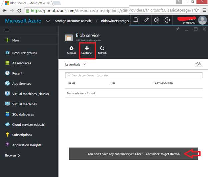Click the New plus button
This screenshot has height=177, width=208.
12,40
